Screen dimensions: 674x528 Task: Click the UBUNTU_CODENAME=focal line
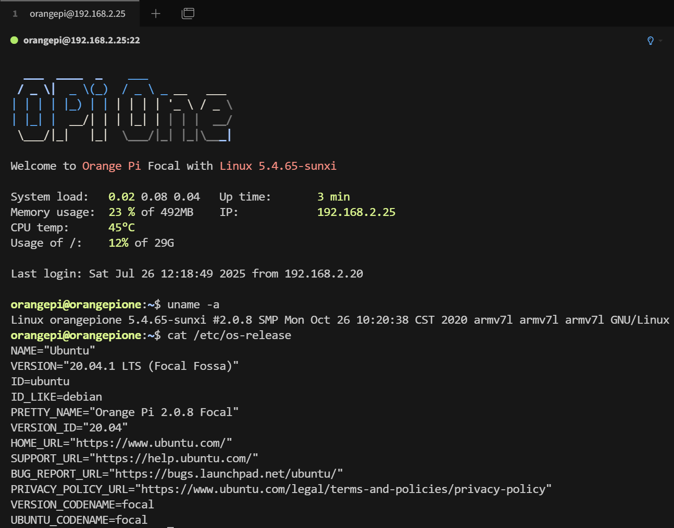click(x=79, y=520)
